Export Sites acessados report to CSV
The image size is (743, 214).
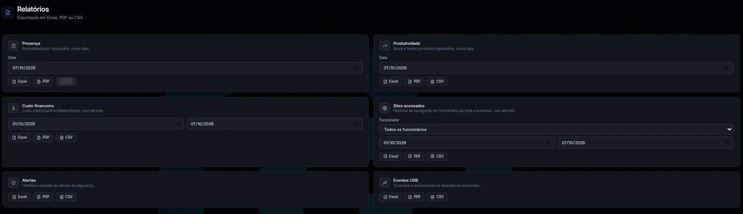tap(437, 156)
